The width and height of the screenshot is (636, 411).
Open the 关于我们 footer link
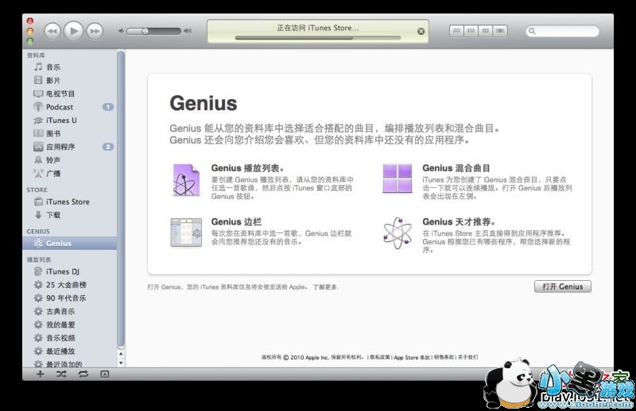(x=467, y=357)
